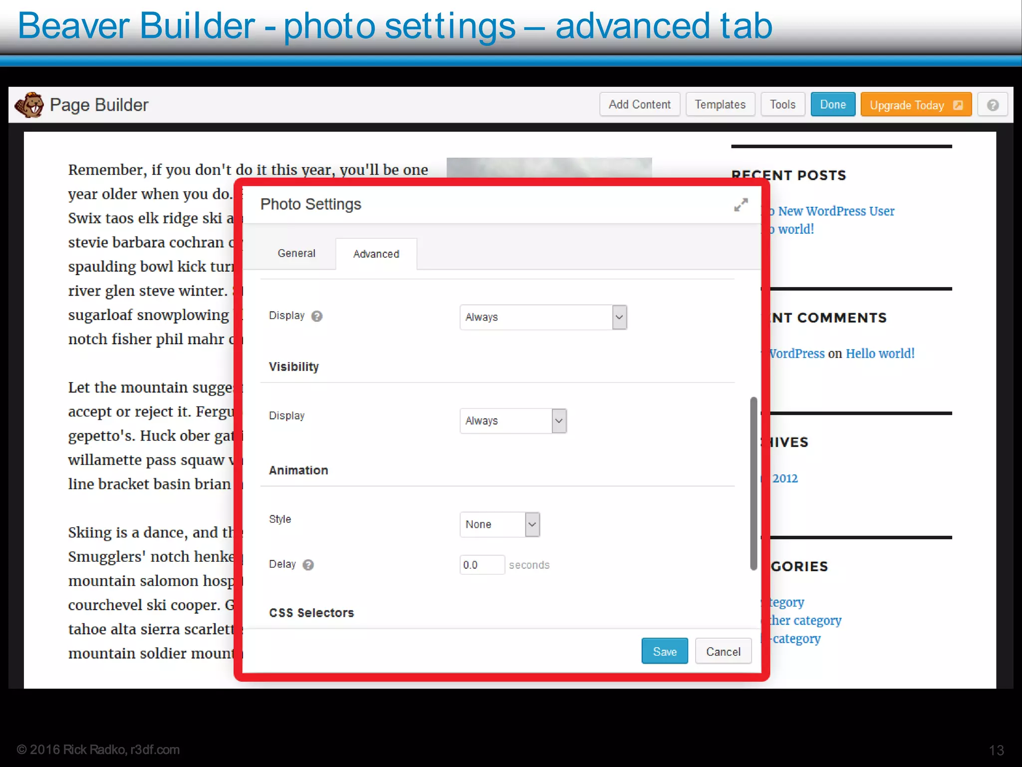
Task: Click the Photo Settings dialog title
Action: tap(310, 204)
